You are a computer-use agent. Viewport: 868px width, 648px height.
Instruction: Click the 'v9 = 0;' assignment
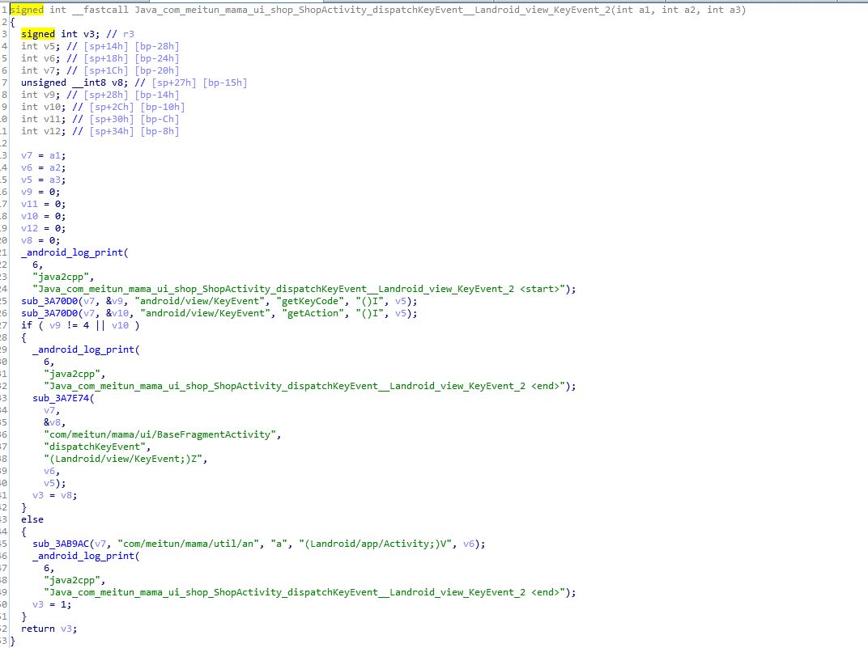point(40,192)
